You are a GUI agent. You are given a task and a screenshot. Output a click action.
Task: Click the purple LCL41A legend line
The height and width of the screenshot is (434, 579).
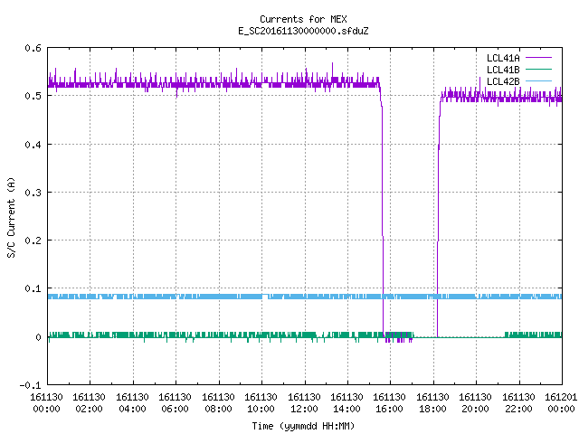pyautogui.click(x=538, y=58)
